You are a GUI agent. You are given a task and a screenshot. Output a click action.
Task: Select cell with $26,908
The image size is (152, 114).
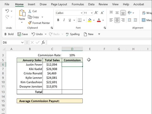pos(52,69)
